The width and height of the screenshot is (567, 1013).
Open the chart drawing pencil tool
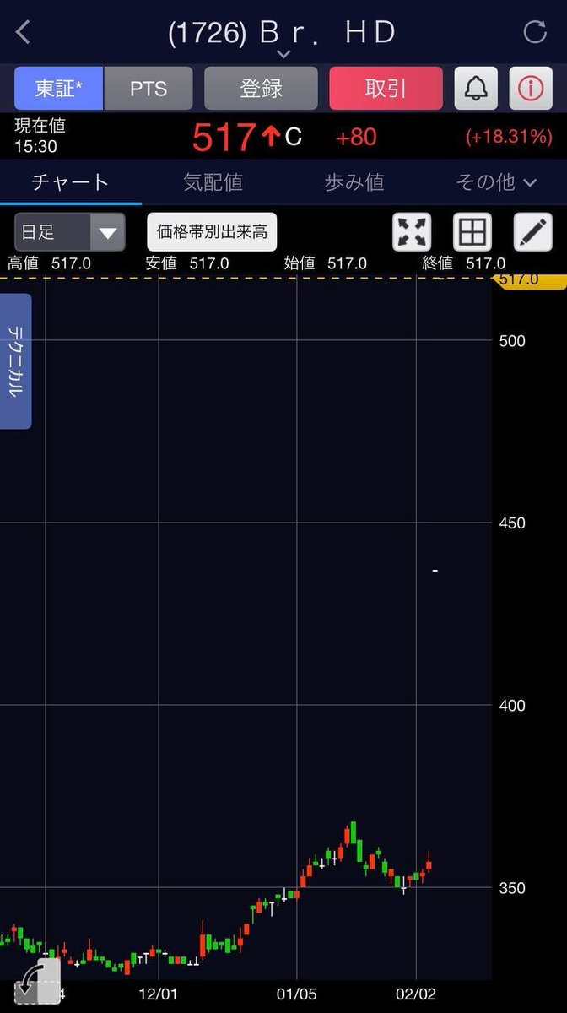click(533, 231)
